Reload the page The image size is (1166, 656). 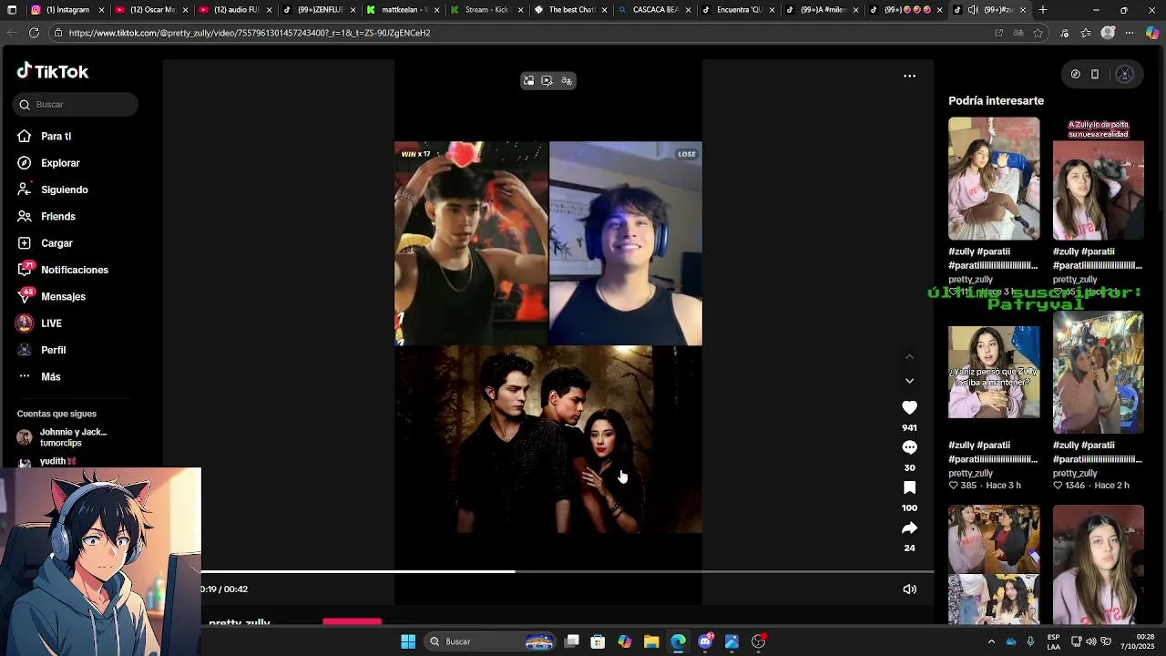coord(34,33)
